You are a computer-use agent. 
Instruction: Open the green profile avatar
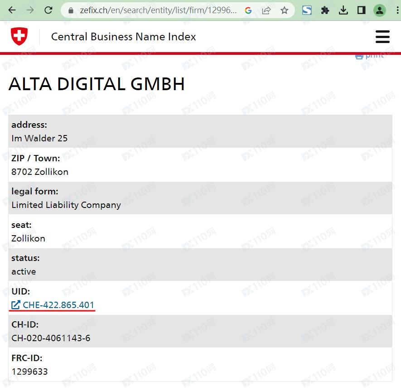click(379, 10)
